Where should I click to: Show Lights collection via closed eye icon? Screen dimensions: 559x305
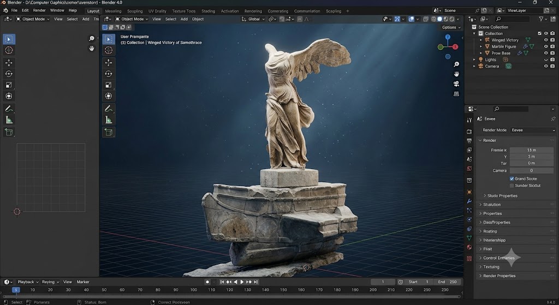[546, 60]
